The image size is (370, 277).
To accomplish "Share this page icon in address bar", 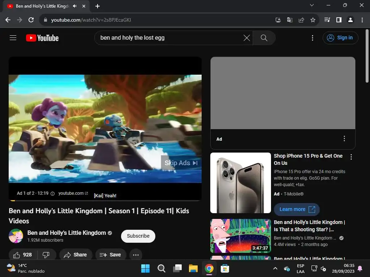I will [301, 20].
